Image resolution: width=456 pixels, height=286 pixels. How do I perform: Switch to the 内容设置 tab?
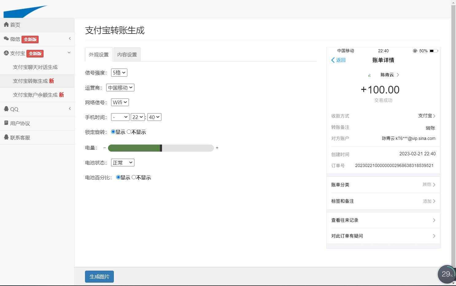[127, 54]
